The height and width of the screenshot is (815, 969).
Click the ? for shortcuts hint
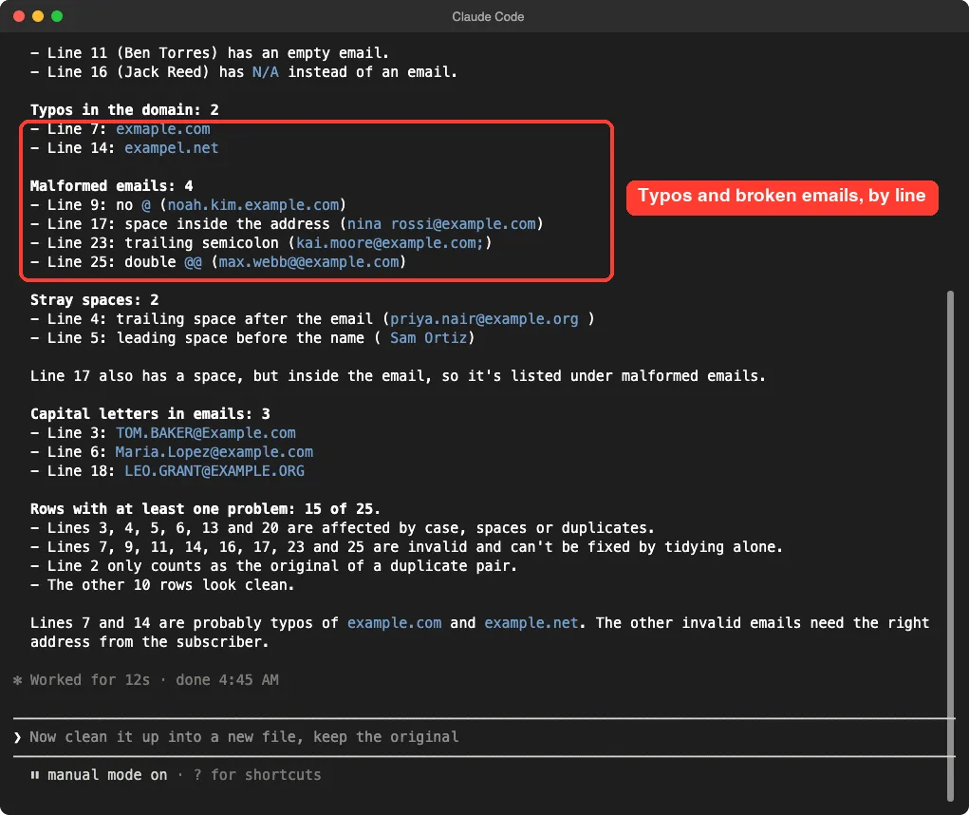[x=257, y=775]
